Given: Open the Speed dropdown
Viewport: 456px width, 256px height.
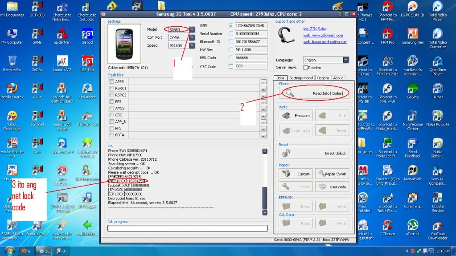Looking at the screenshot, I should (x=192, y=45).
